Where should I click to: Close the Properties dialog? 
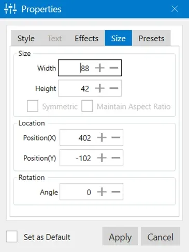[x=175, y=9]
